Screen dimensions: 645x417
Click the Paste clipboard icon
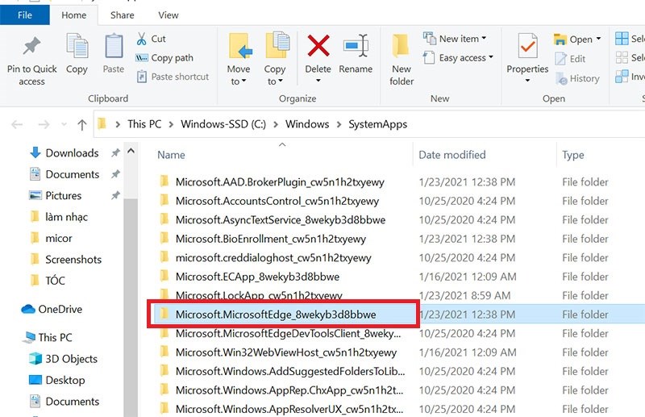pyautogui.click(x=114, y=46)
